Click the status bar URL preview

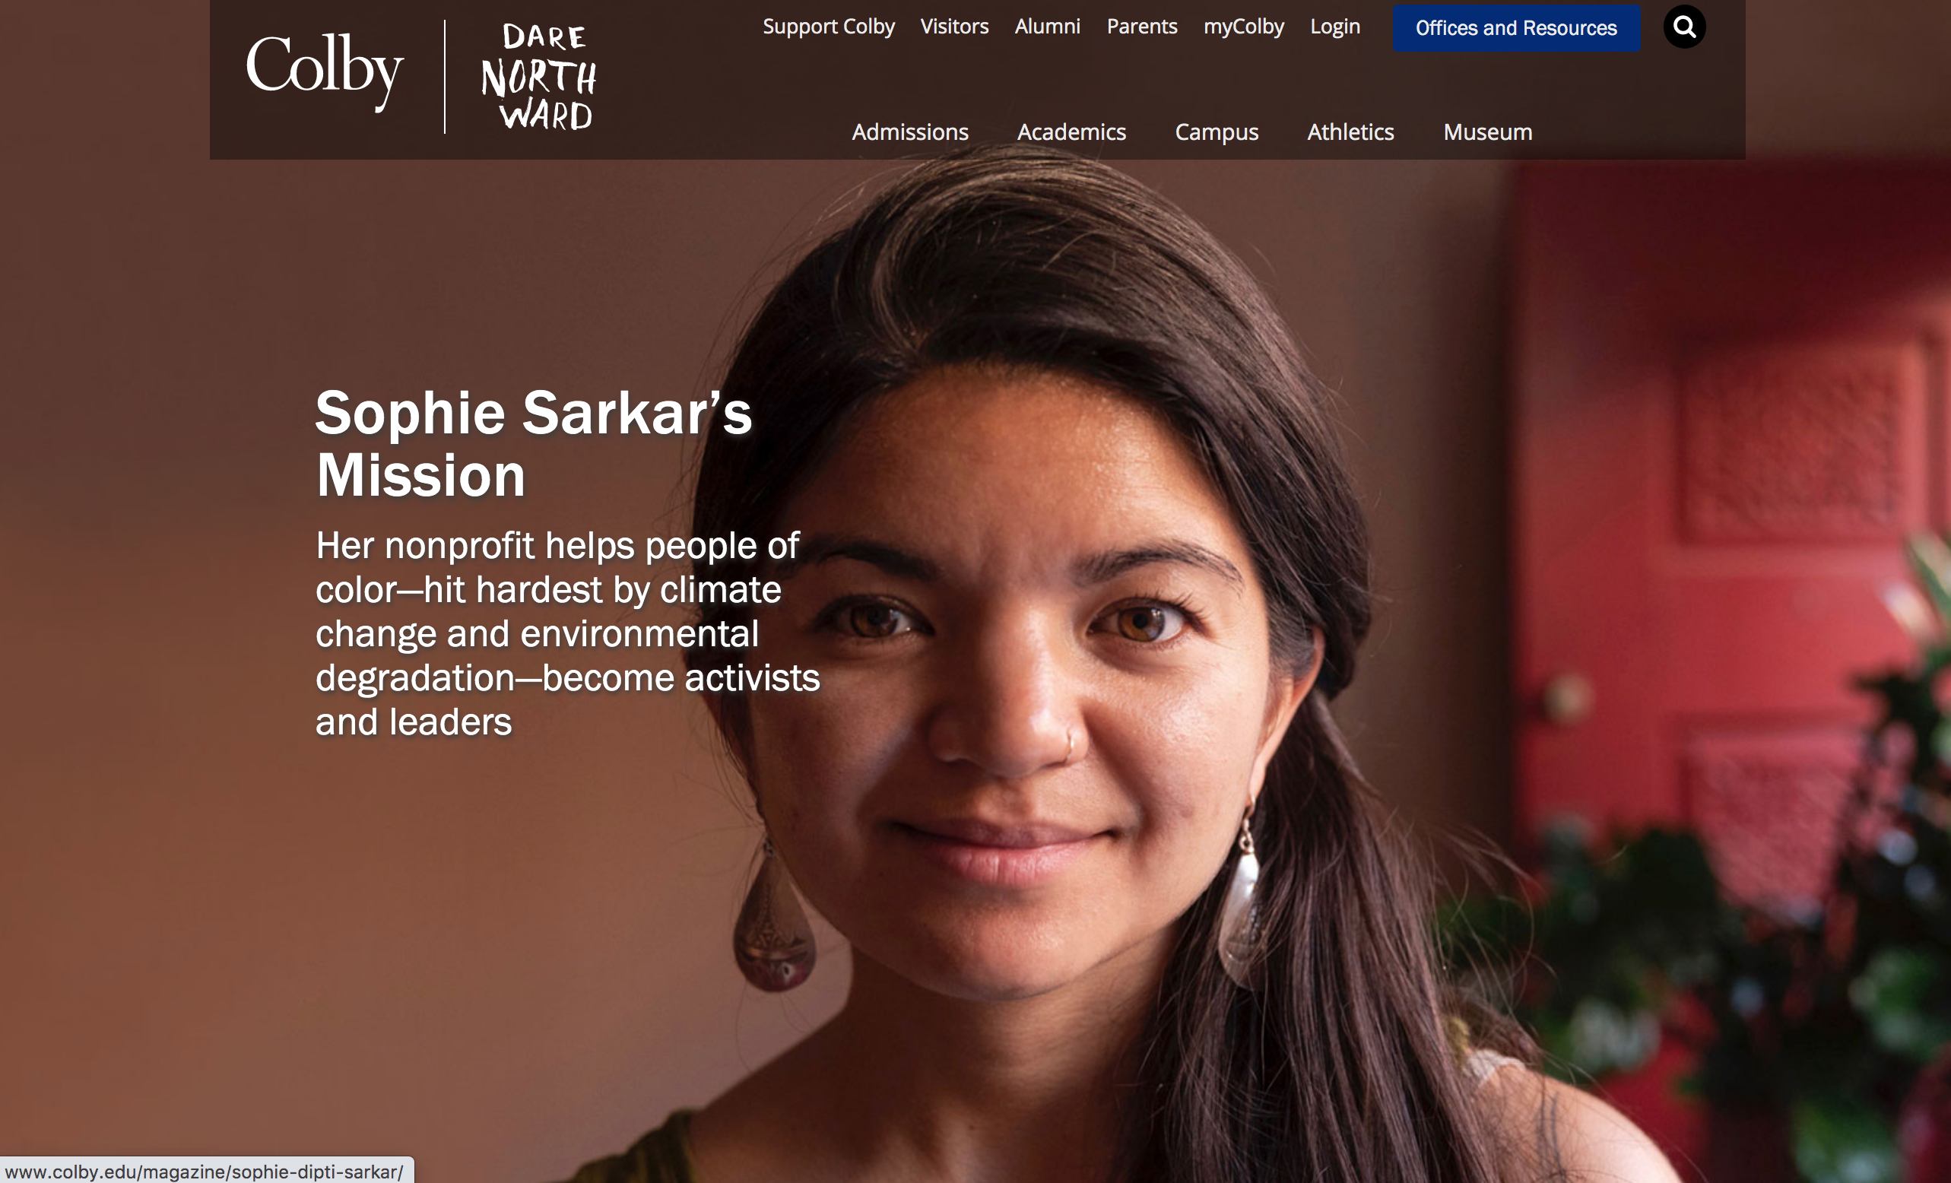pyautogui.click(x=205, y=1171)
